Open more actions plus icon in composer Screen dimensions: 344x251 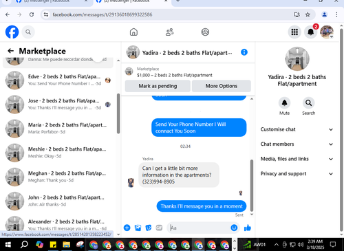pos(127,228)
